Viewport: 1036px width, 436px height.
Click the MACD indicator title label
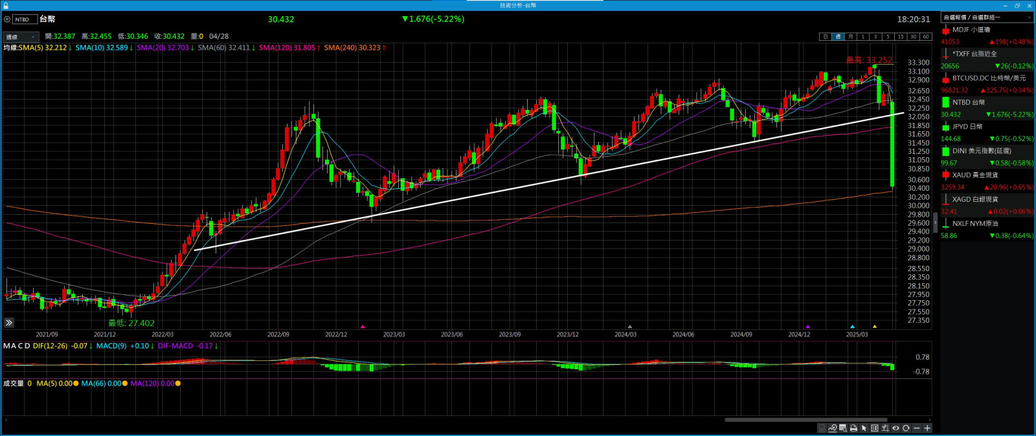click(x=16, y=346)
